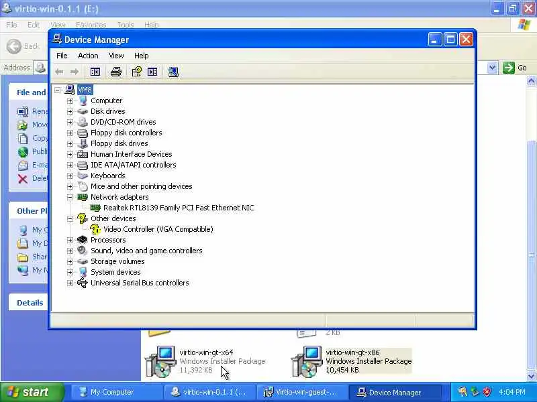Screen dimensions: 537x402
Task: Click the Universal Serial Bus controllers icon
Action: coord(83,283)
